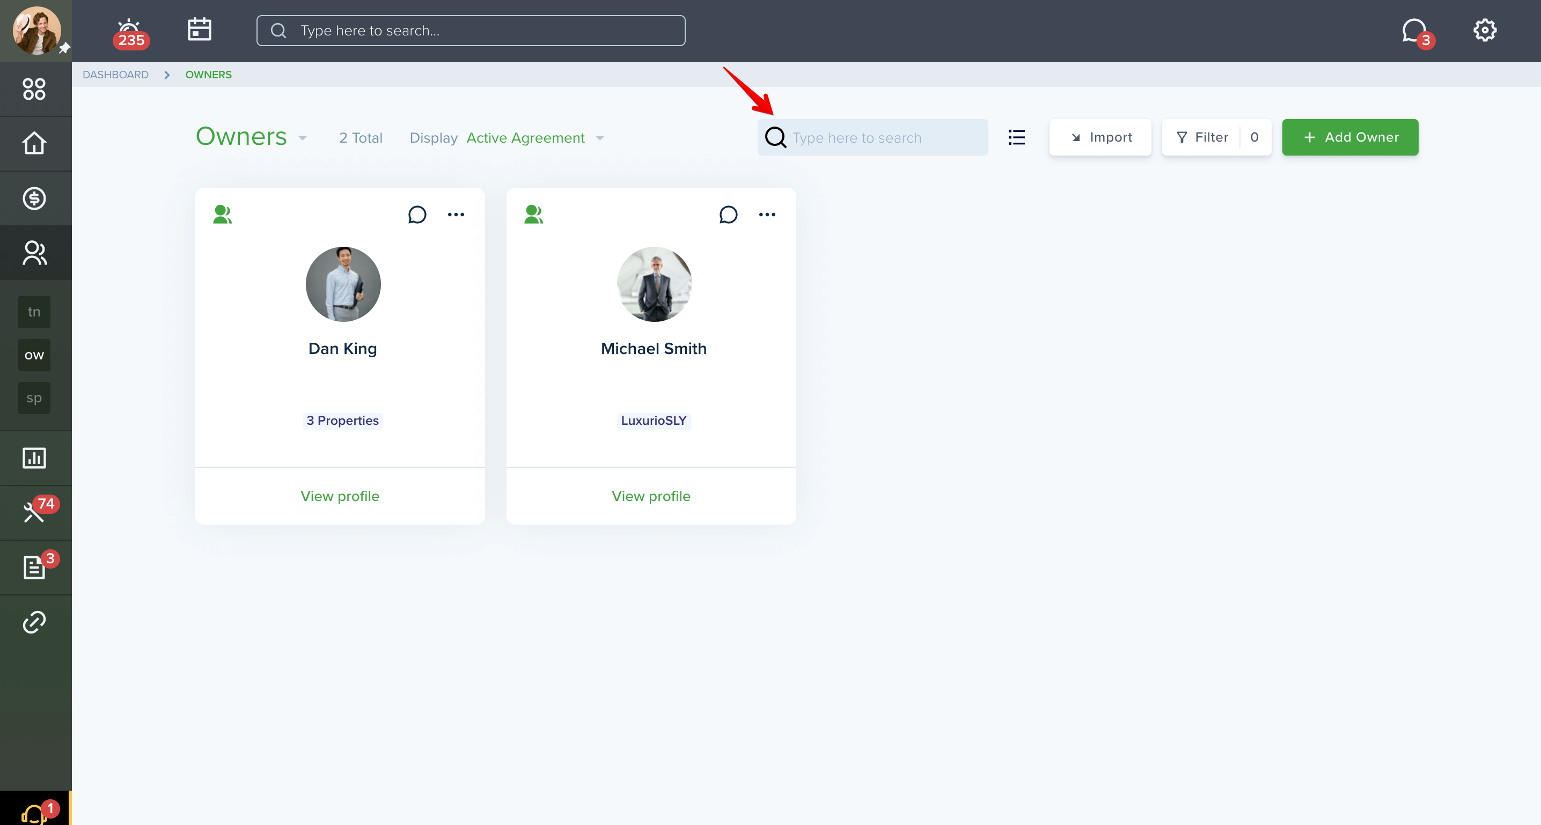Select the contacts people icon in the sidebar
Screen dimensions: 1541x825
34,253
